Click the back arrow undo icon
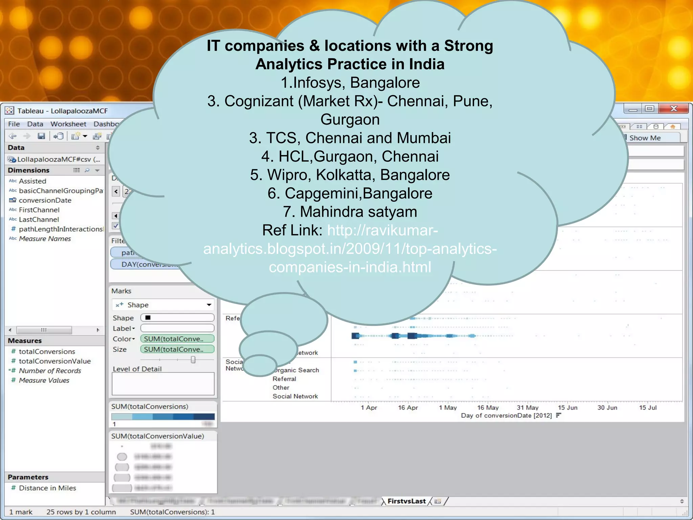This screenshot has height=520, width=693. [x=13, y=136]
